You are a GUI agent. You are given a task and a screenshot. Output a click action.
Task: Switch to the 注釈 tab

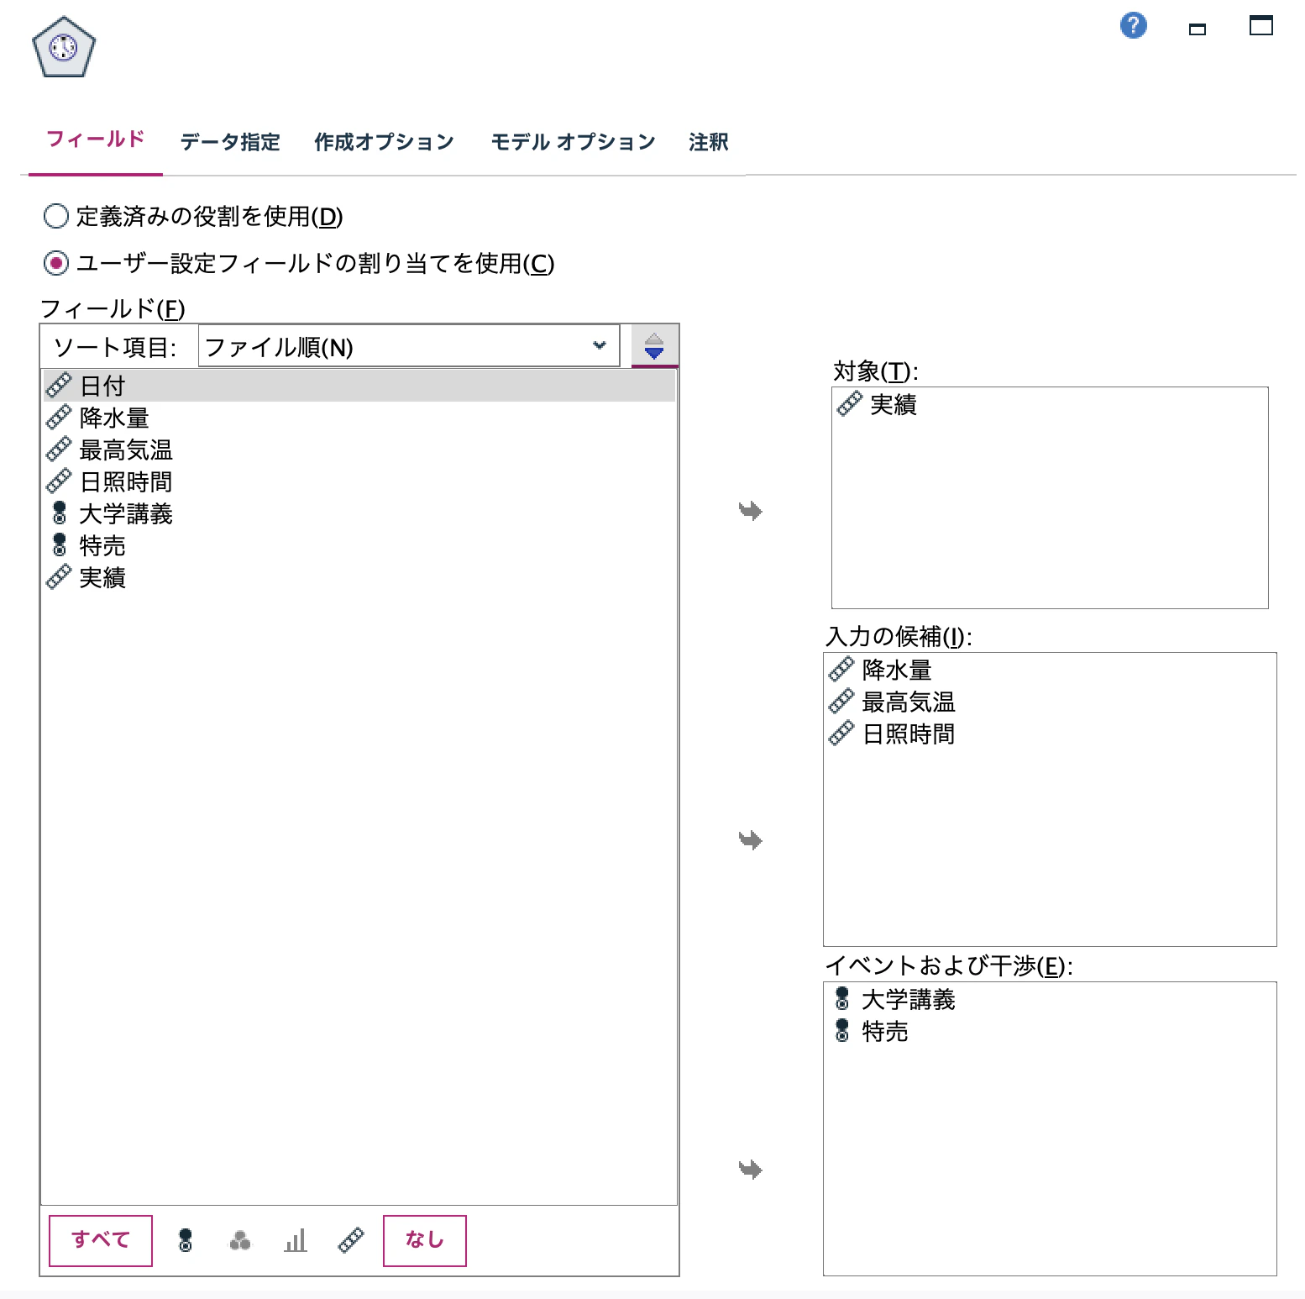(709, 142)
